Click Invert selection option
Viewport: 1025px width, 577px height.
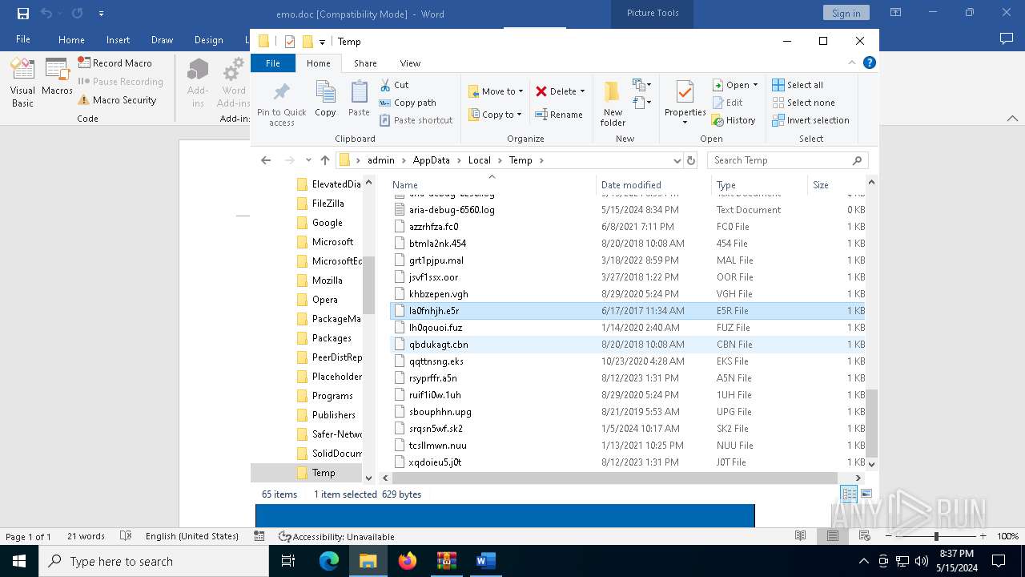click(810, 120)
